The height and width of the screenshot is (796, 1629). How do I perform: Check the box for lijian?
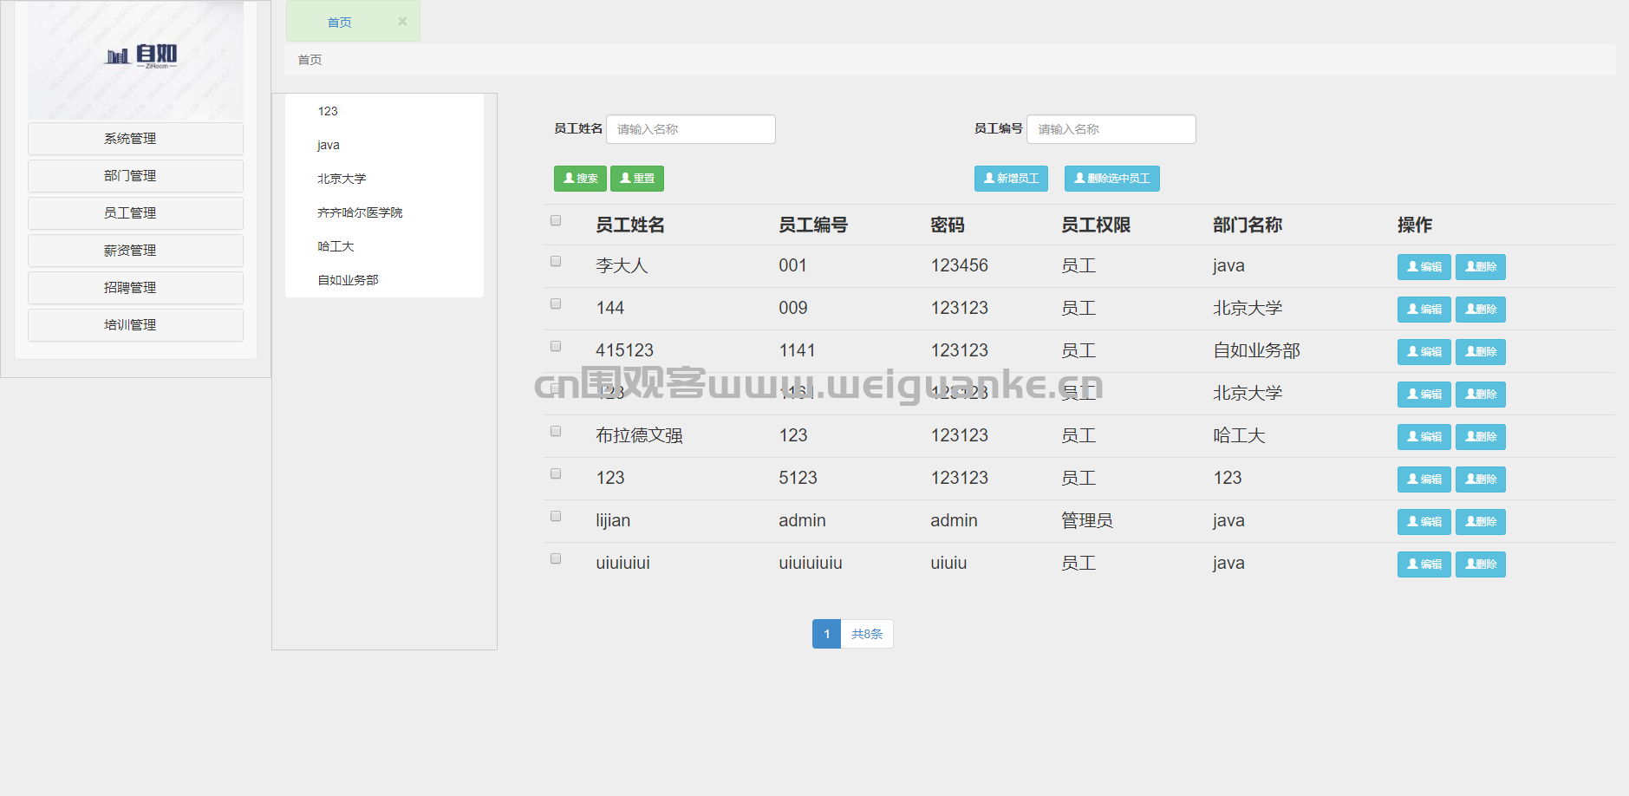point(556,516)
